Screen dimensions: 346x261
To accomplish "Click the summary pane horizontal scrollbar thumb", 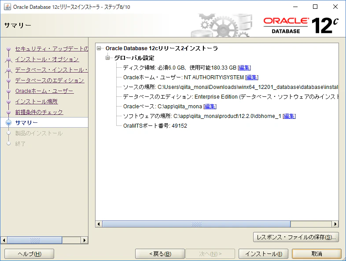I will 196,224.
